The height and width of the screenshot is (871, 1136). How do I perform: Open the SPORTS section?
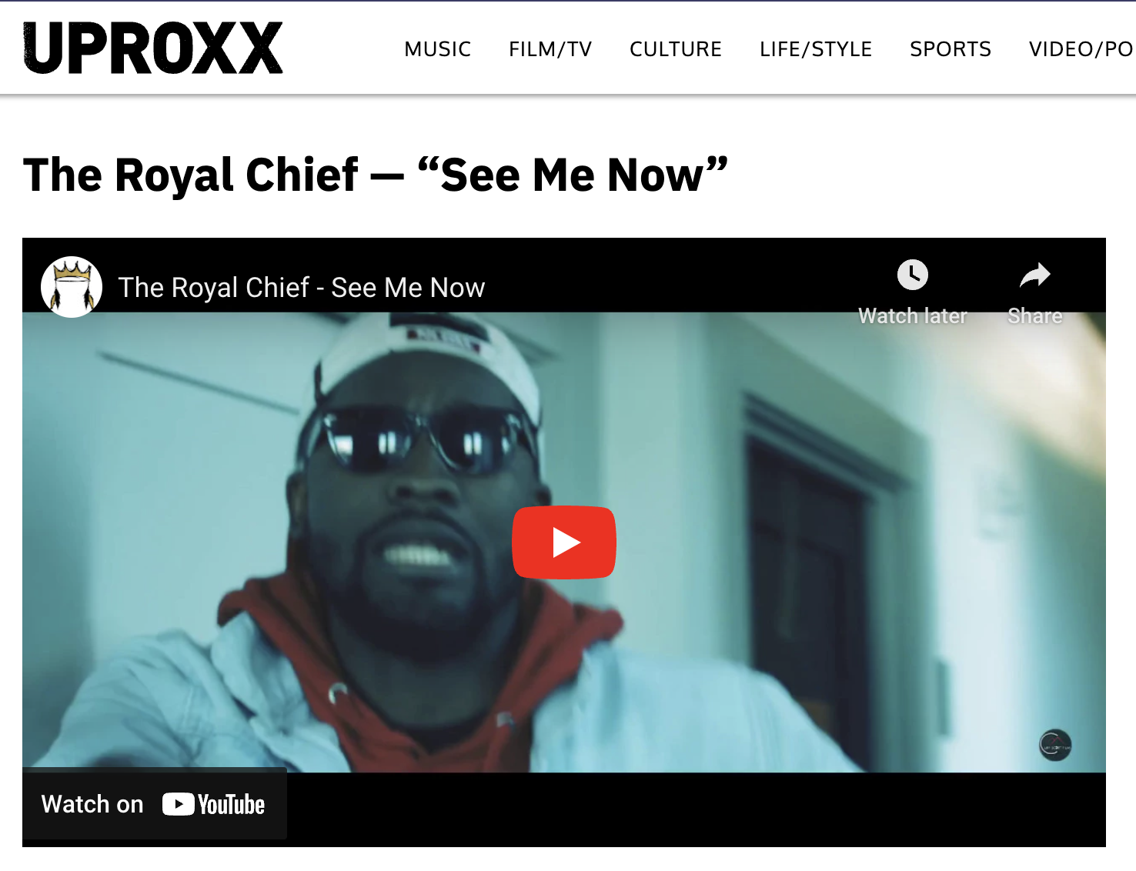tap(951, 49)
